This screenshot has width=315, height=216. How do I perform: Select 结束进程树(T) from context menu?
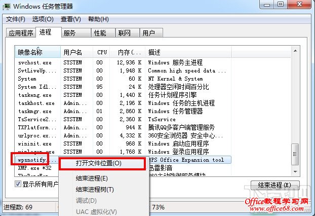[x=95, y=189]
